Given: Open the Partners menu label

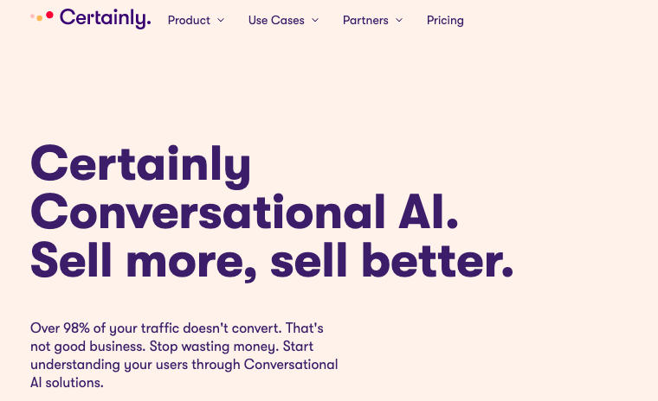Looking at the screenshot, I should (x=365, y=20).
